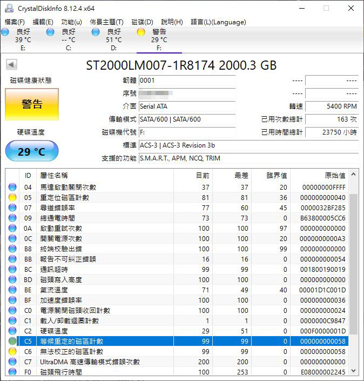Click the CrystalDiskInfo title bar app icon
Image resolution: width=364 pixels, height=381 pixels.
click(9, 8)
